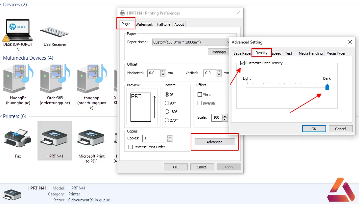Select the 90° rotation radio button
Viewport: 359px width, 204px height.
point(167,103)
